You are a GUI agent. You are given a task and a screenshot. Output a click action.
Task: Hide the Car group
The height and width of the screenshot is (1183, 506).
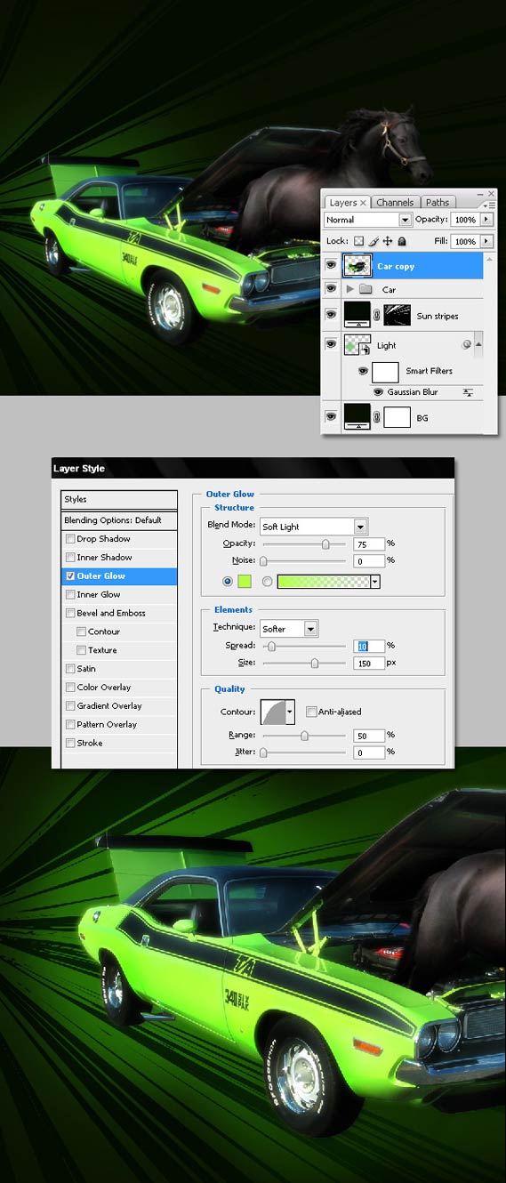pos(331,289)
